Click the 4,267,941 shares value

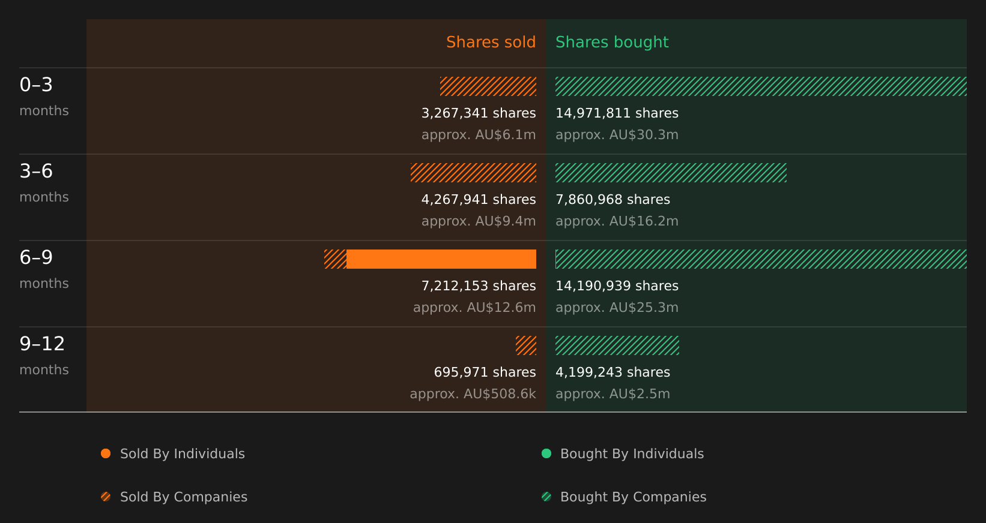pyautogui.click(x=479, y=200)
